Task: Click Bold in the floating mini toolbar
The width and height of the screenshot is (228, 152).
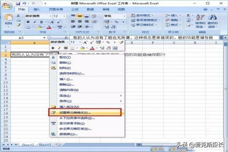Action: [x=53, y=48]
